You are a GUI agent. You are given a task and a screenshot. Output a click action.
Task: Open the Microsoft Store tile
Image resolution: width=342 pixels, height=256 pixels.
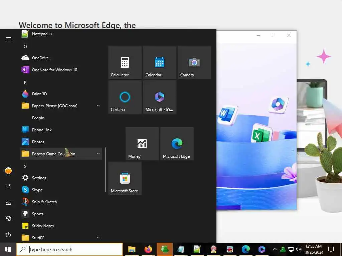point(125,178)
